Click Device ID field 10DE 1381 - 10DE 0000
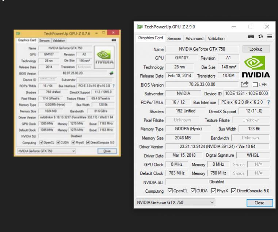The width and height of the screenshot is (278, 232). (x=247, y=94)
